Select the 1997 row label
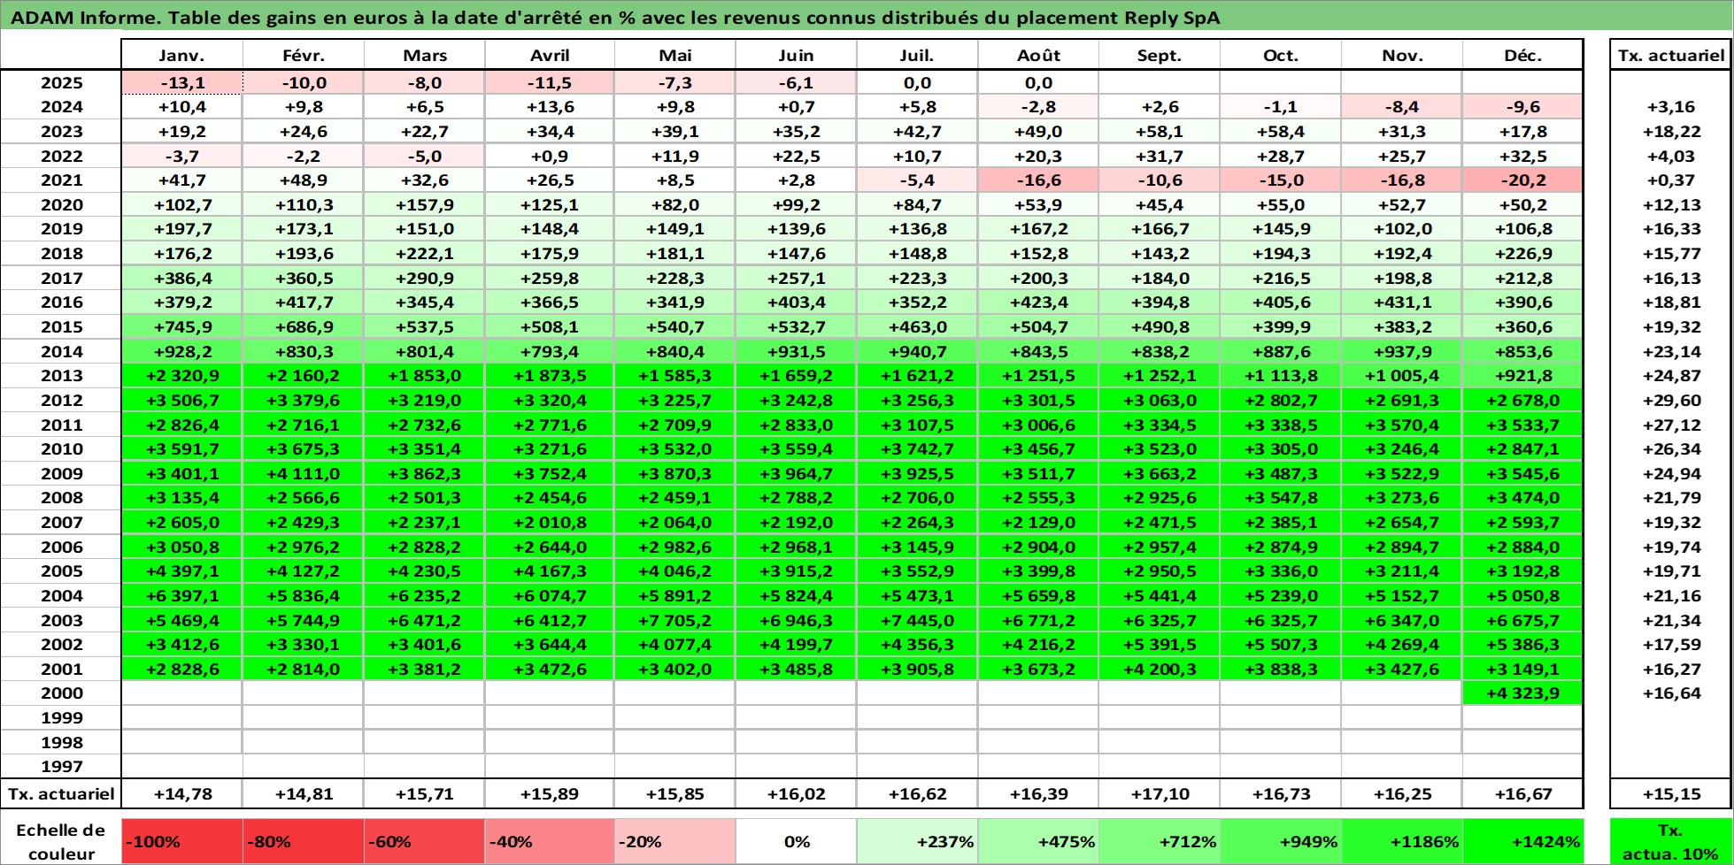 (61, 767)
